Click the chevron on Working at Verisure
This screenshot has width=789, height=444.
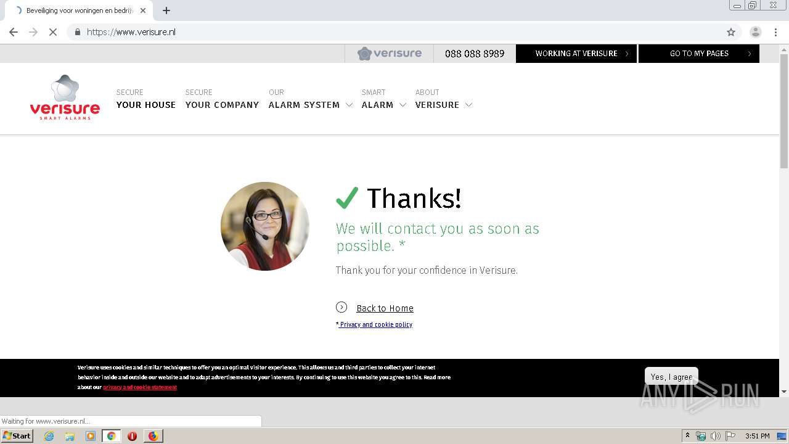coord(627,54)
